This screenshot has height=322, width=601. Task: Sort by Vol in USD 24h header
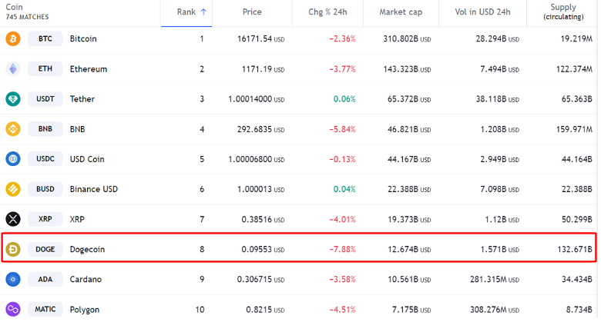tap(478, 12)
